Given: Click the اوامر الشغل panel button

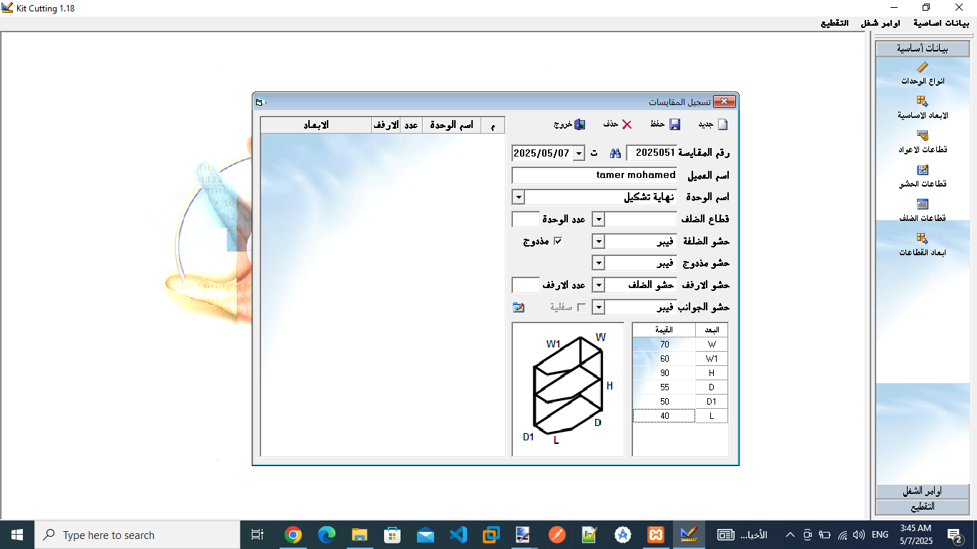Looking at the screenshot, I should coord(922,491).
